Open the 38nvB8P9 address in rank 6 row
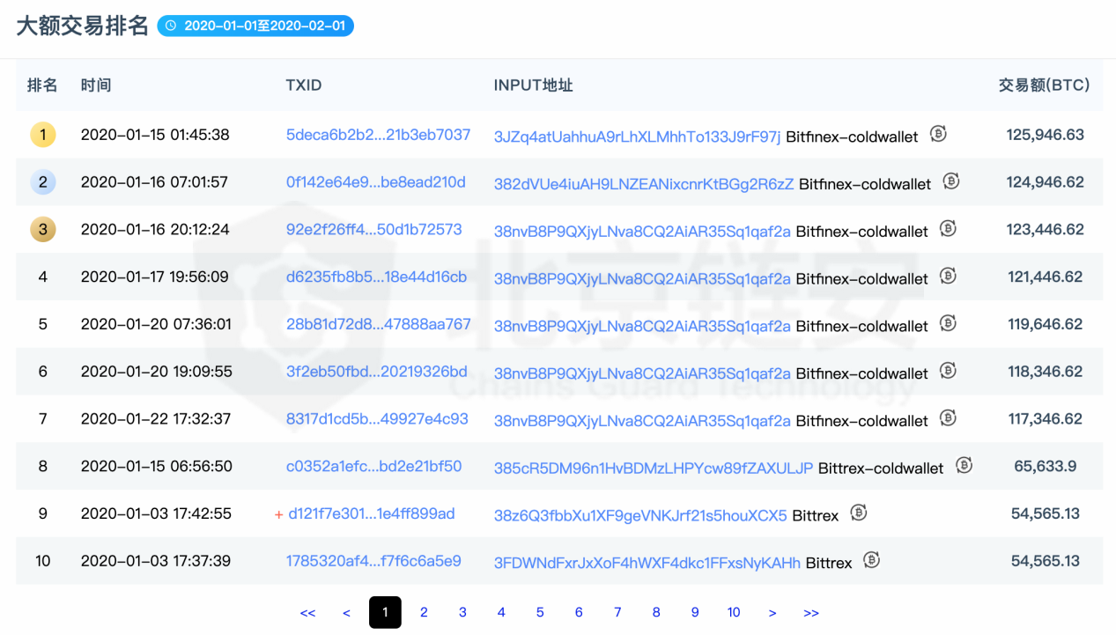The image size is (1116, 635). 642,373
